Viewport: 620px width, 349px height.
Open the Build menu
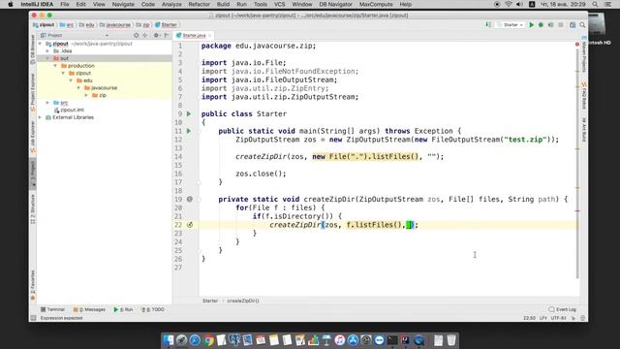pyautogui.click(x=223, y=4)
